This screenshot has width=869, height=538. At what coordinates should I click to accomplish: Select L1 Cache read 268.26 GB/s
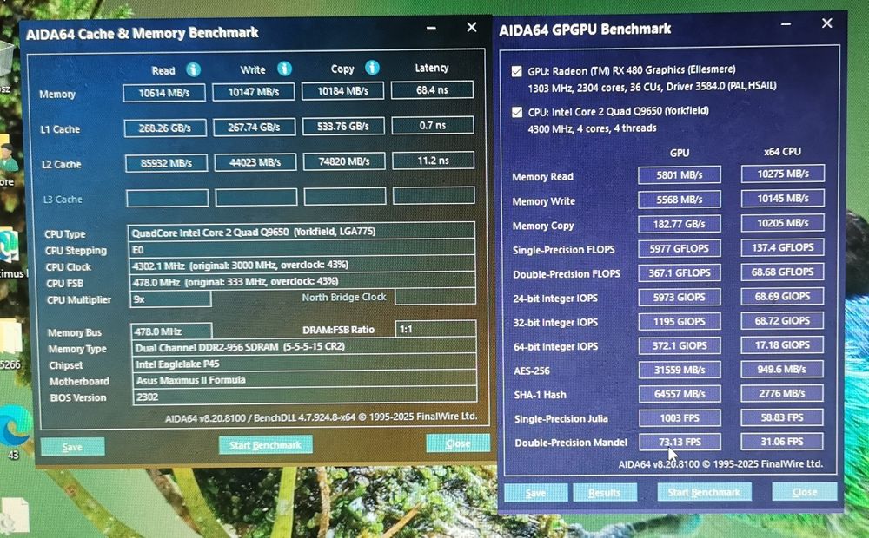tap(165, 128)
